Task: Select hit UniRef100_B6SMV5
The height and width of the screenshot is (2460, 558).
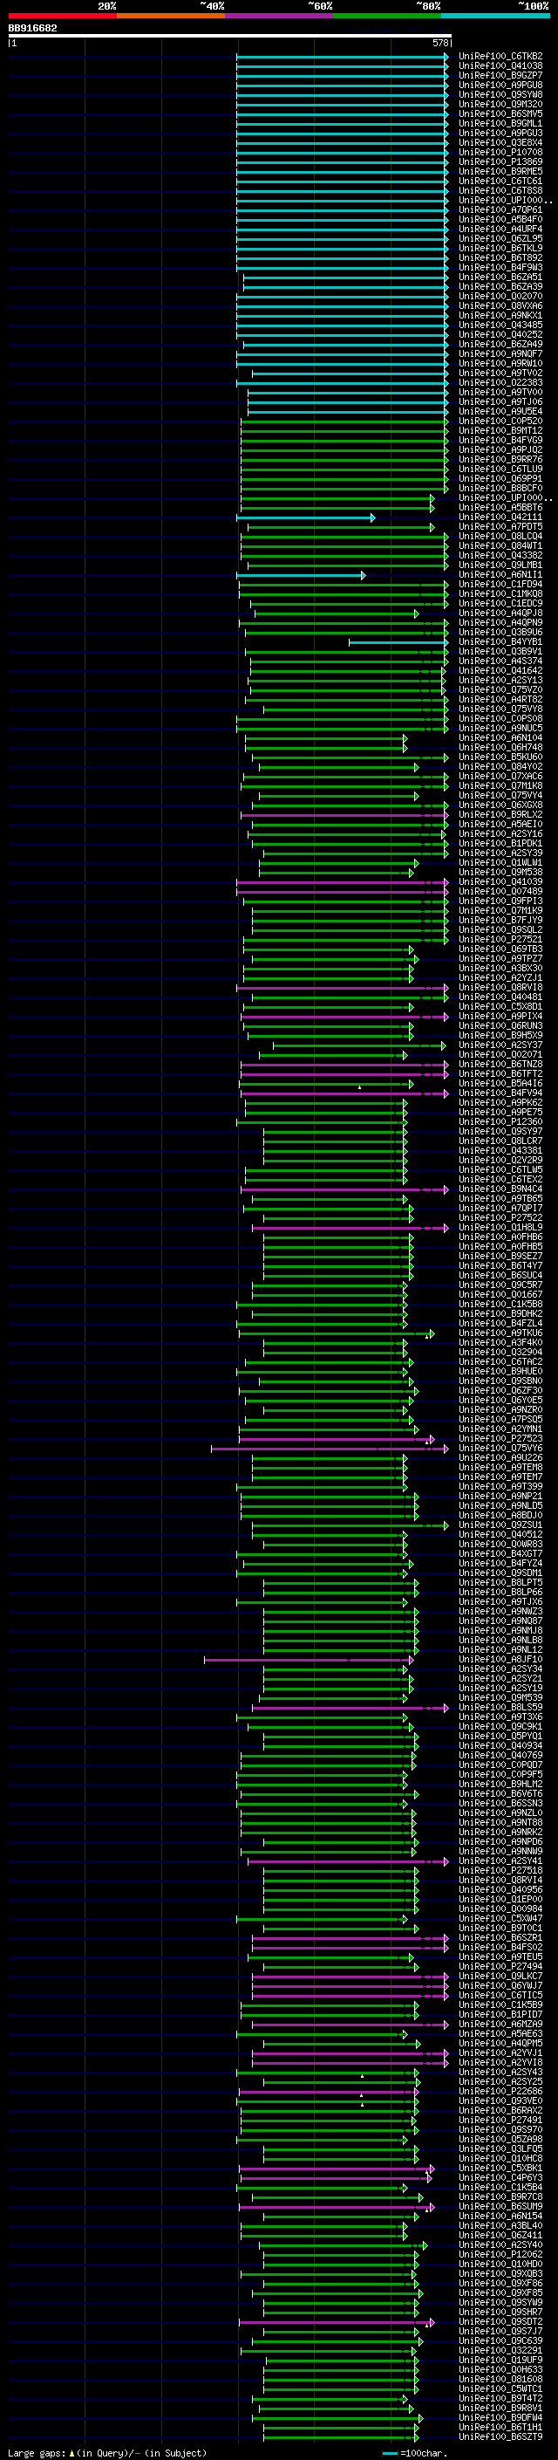Action: tap(500, 113)
